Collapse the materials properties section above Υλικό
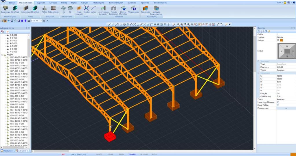This screenshot has width=296, height=156. coord(258,61)
